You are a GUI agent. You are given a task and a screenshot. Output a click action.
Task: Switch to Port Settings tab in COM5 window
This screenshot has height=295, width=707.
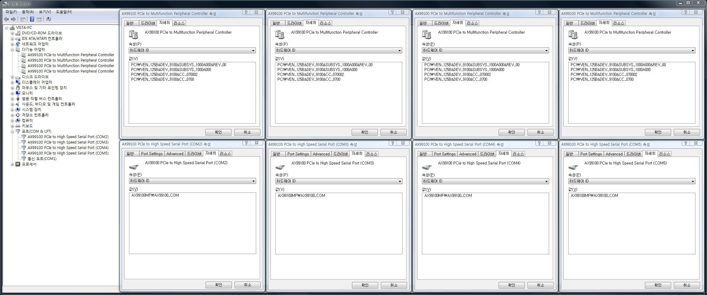(x=591, y=154)
